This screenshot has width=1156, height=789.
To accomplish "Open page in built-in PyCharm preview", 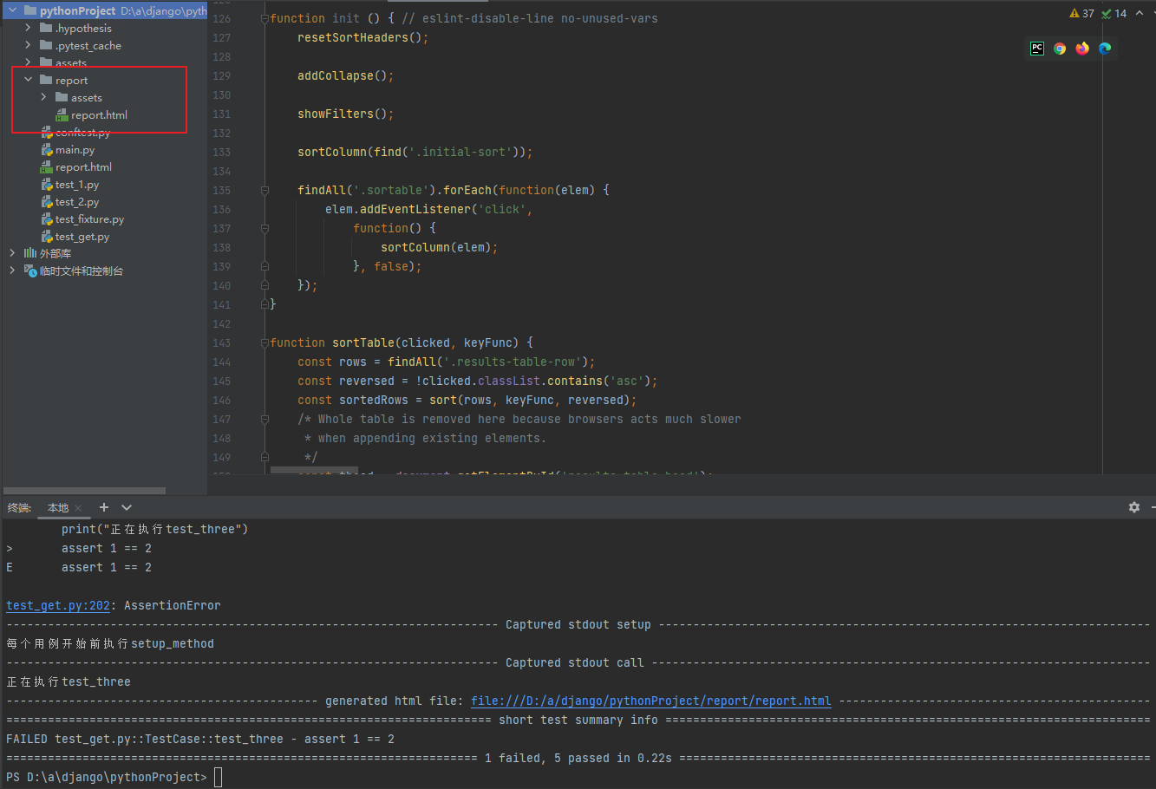I will 1037,49.
